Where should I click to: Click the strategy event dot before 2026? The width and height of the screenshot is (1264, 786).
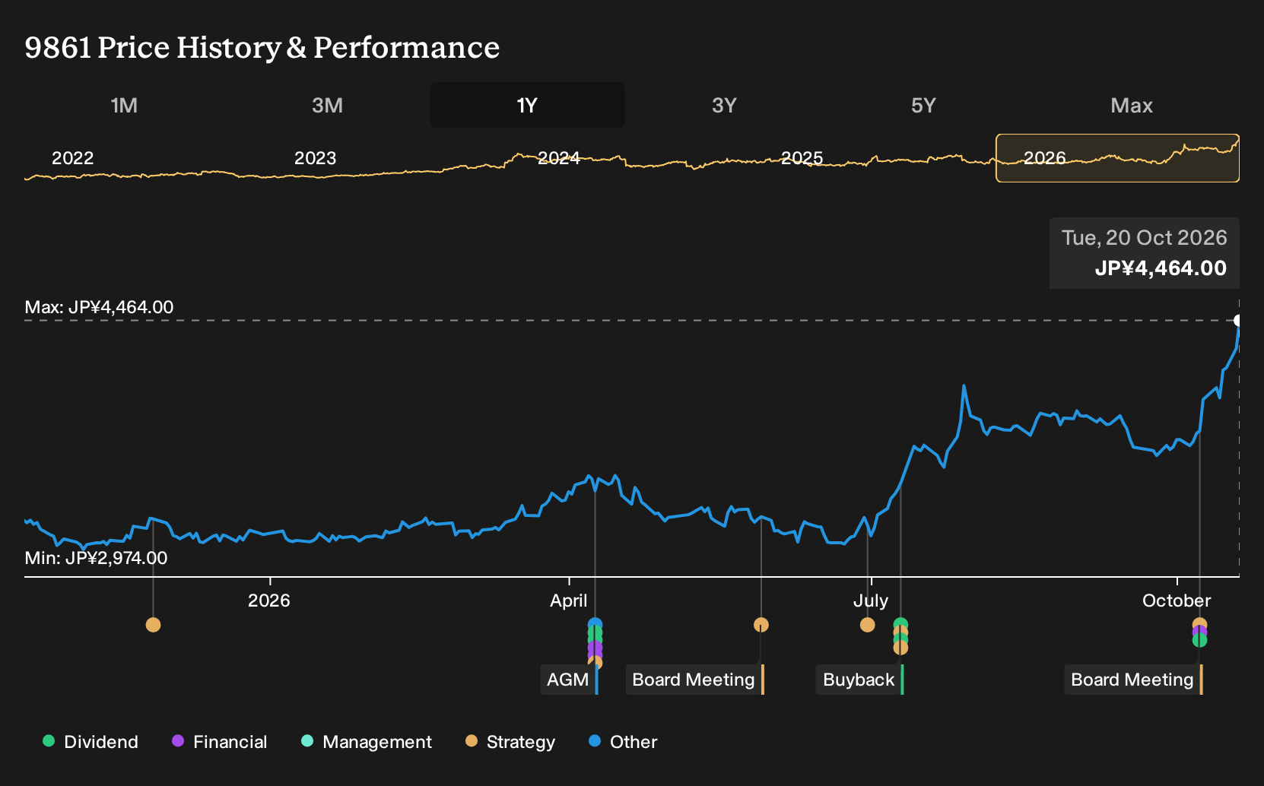153,625
